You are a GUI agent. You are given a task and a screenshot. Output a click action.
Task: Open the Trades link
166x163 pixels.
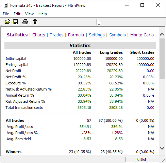56,35
